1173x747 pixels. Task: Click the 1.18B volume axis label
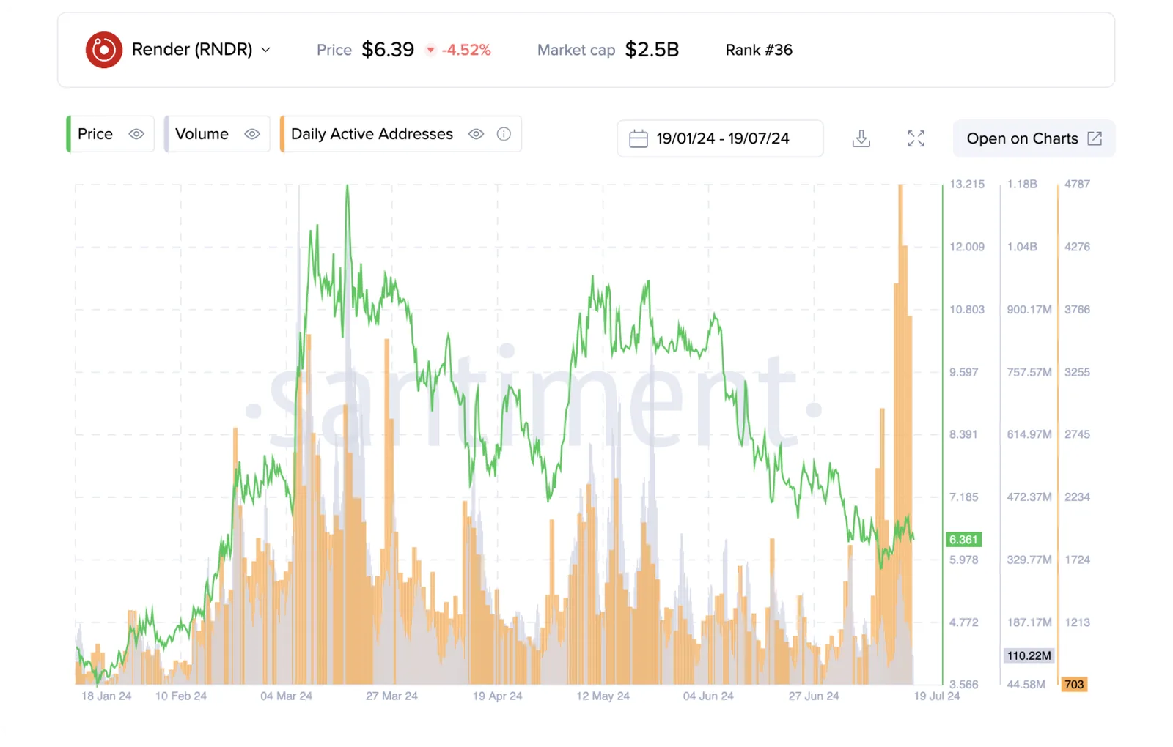pyautogui.click(x=1022, y=185)
